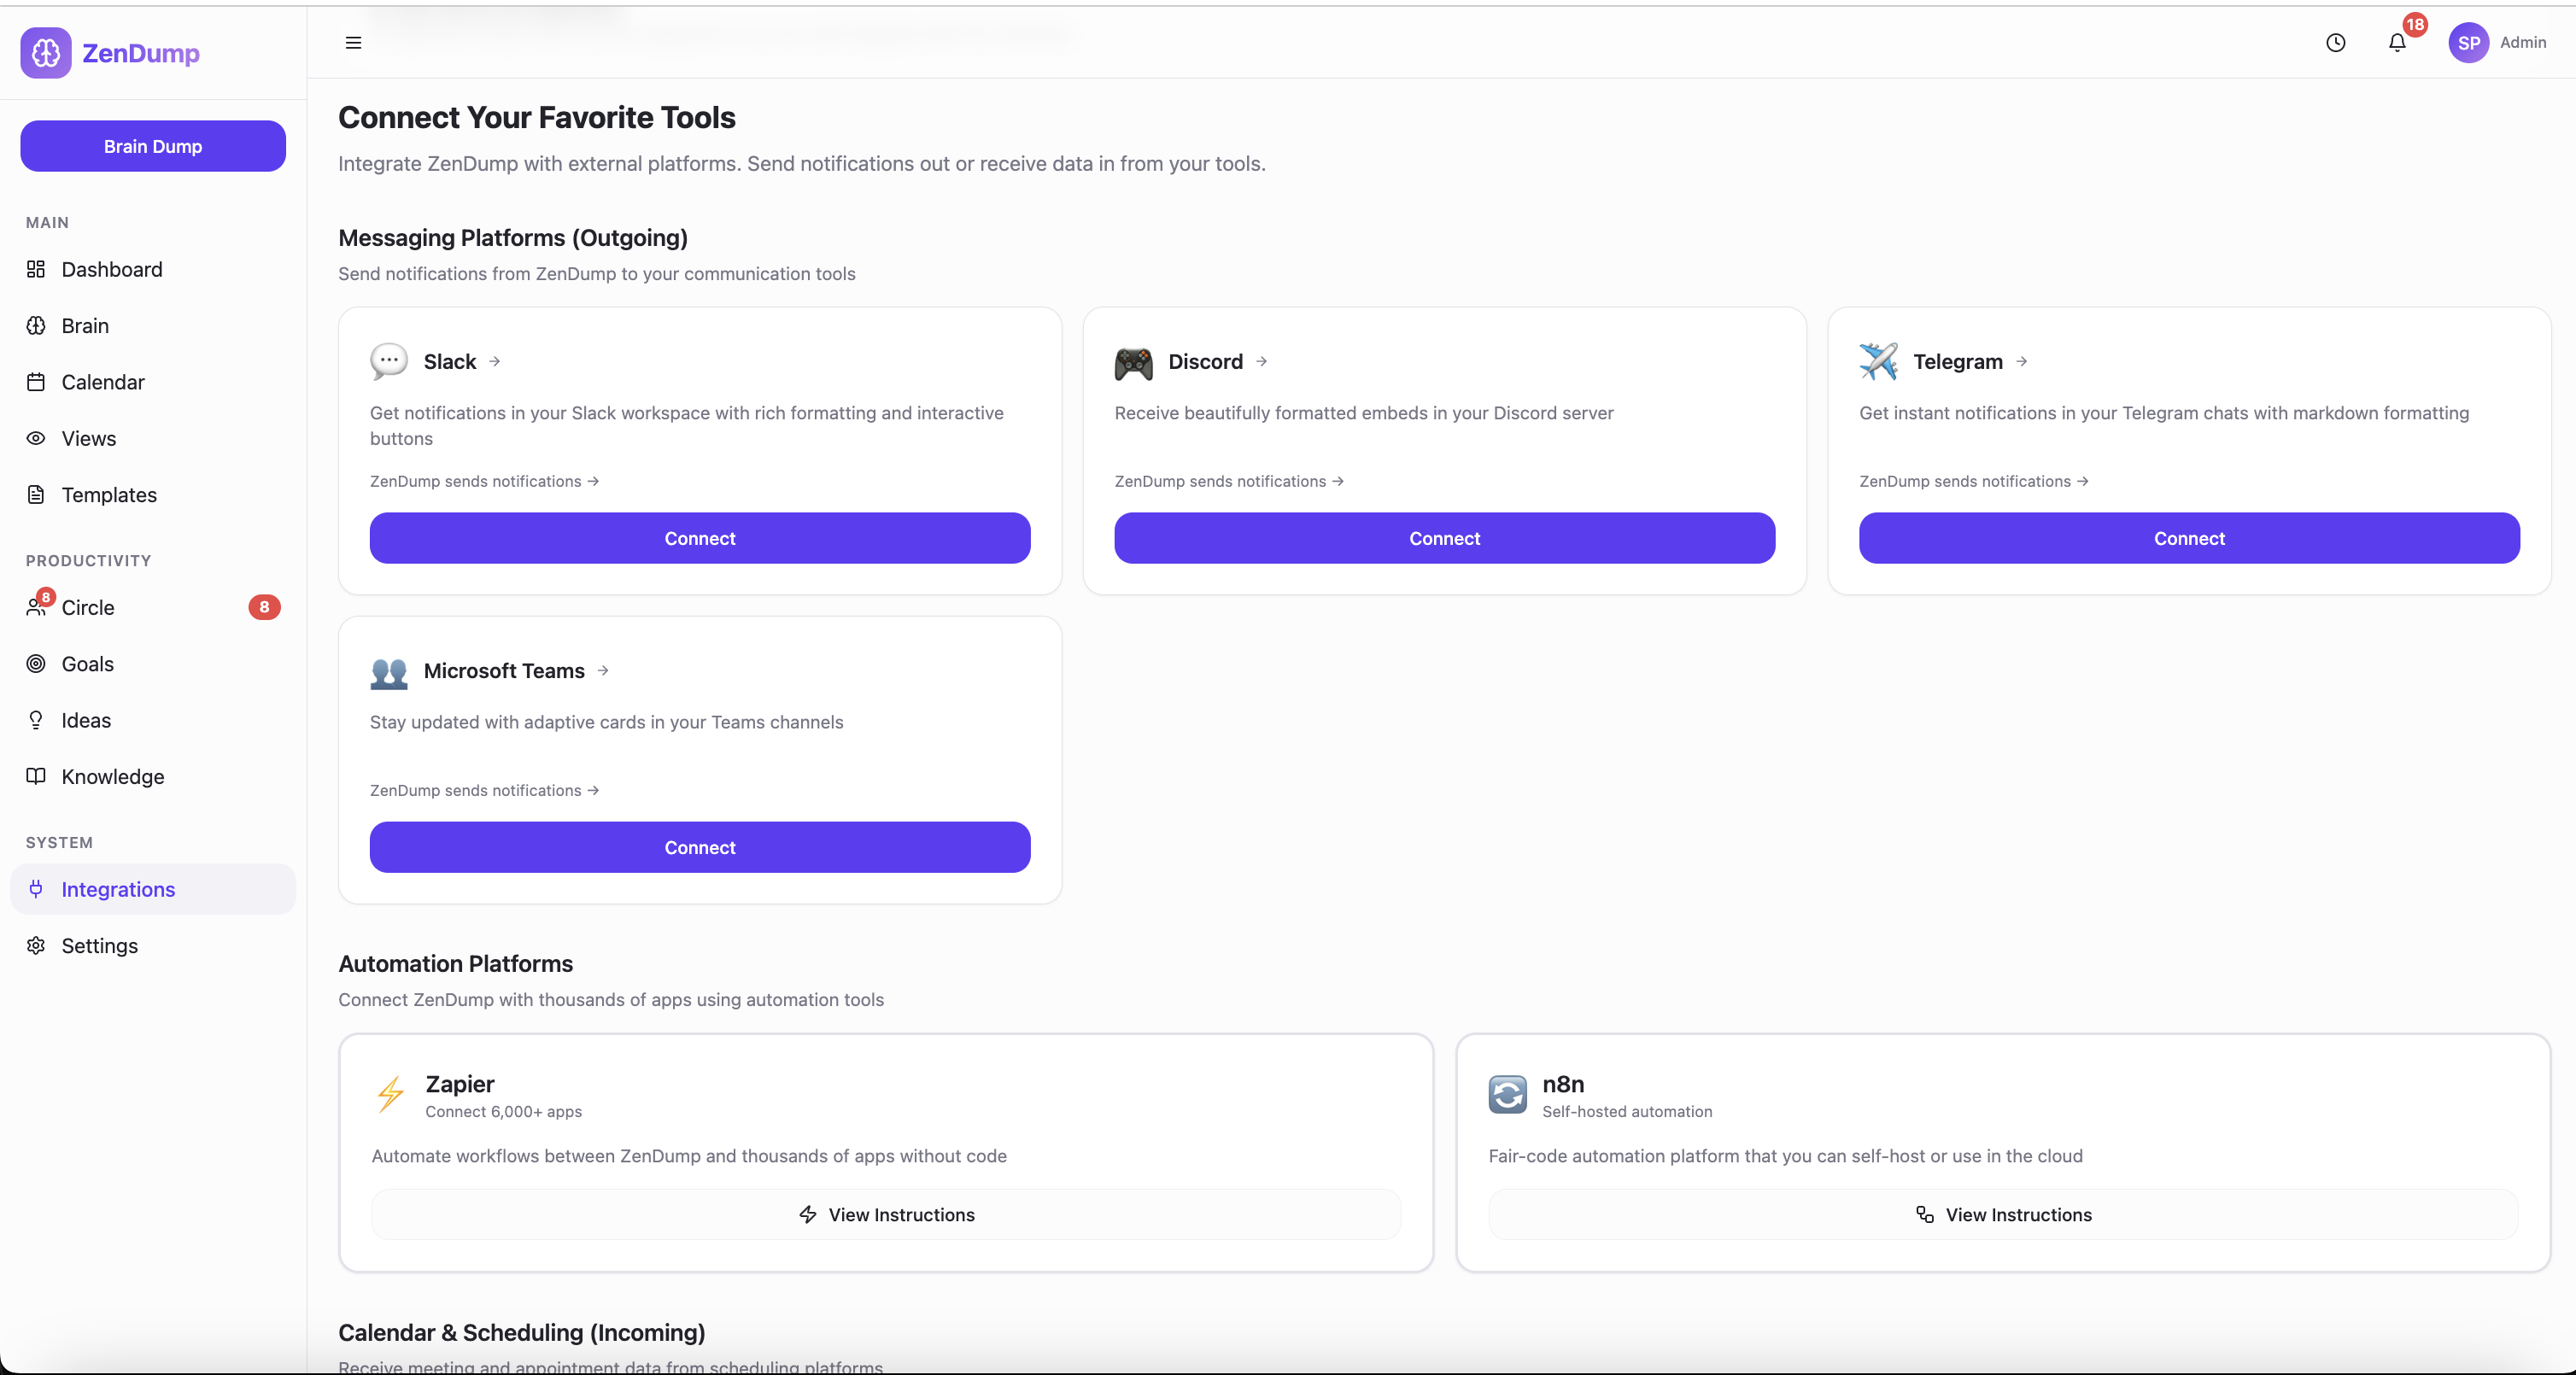Click the Calendar & Scheduling (Incoming) heading
The height and width of the screenshot is (1375, 2576).
click(x=522, y=1333)
